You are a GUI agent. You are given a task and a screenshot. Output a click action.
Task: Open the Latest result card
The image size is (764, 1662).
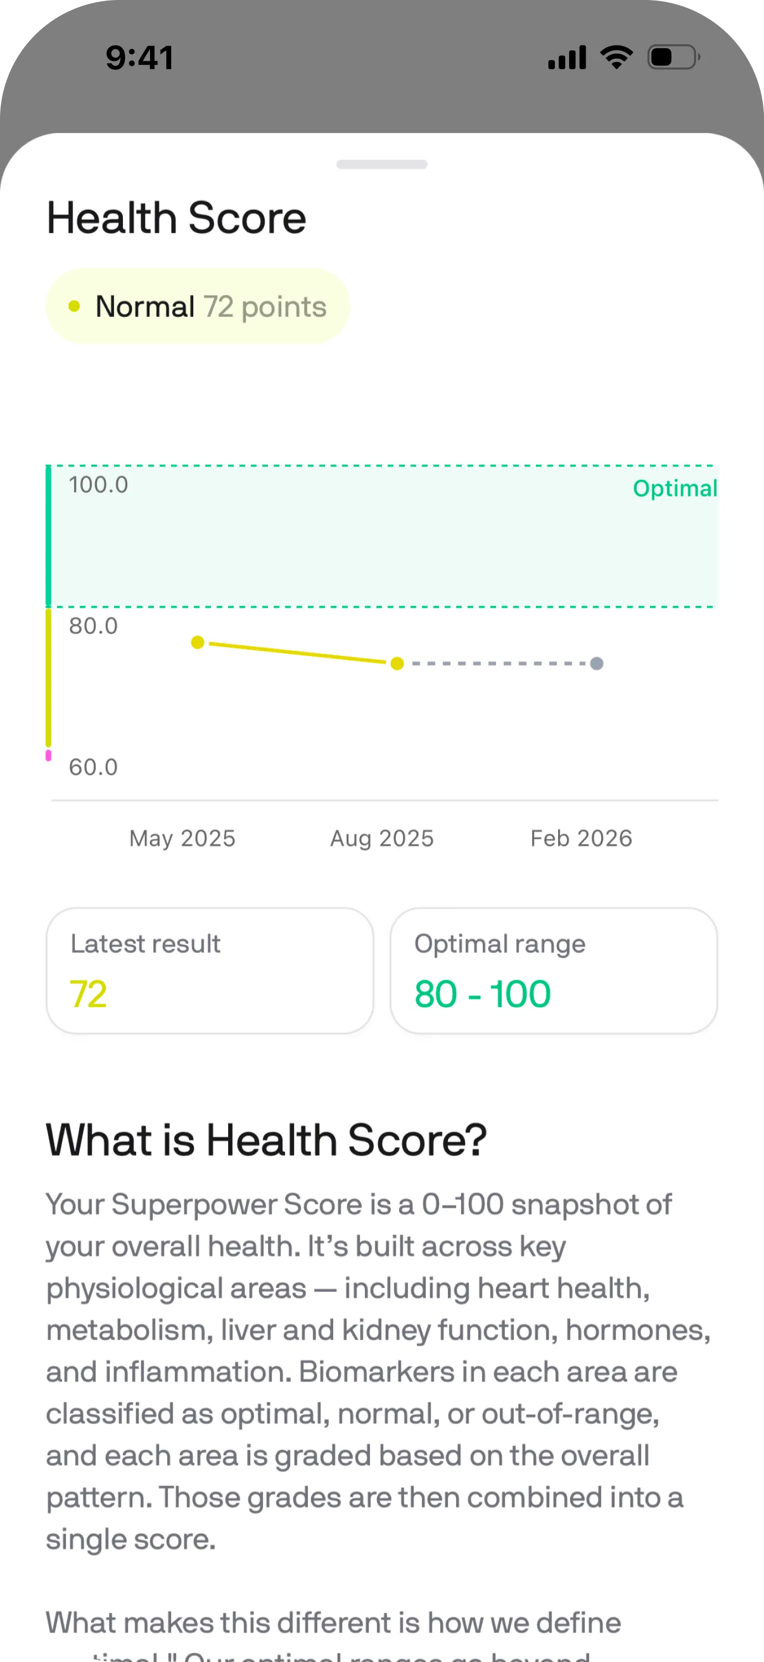(x=209, y=971)
